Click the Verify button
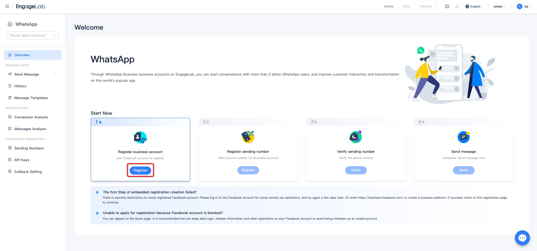537x251 pixels. [x=356, y=170]
